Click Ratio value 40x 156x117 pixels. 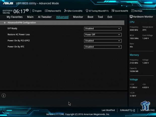click(131, 47)
